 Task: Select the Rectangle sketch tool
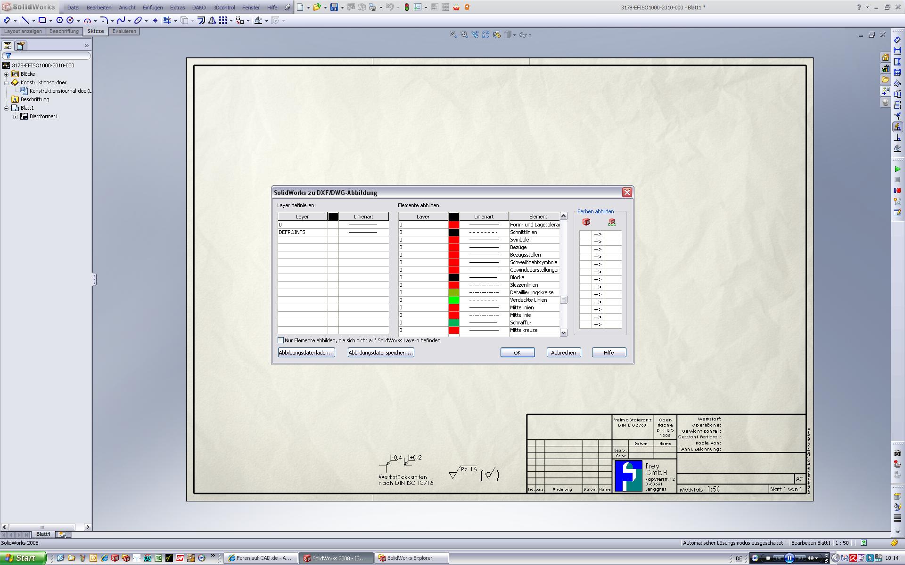pyautogui.click(x=42, y=20)
